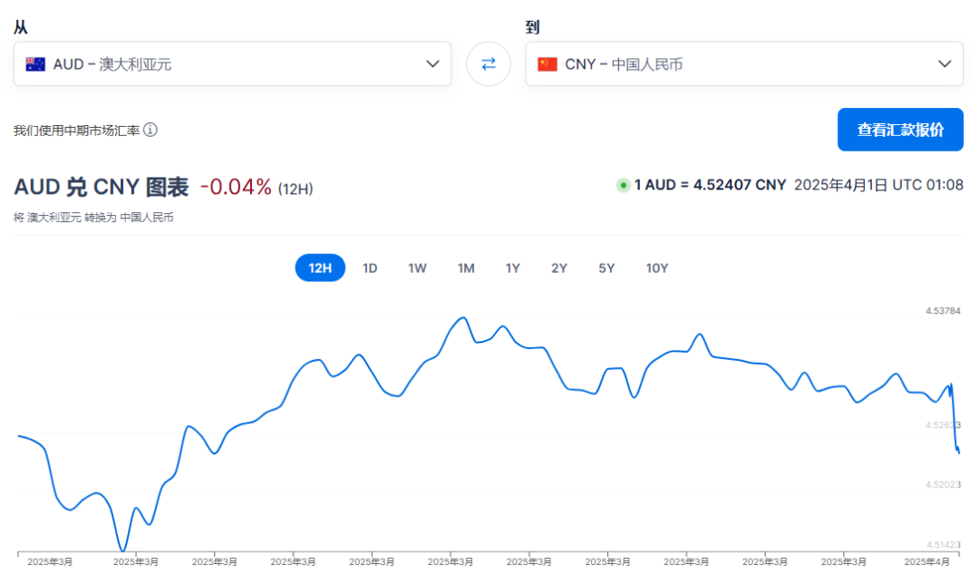Click the AUD 兑 CNY 图表 heading

pyautogui.click(x=102, y=187)
